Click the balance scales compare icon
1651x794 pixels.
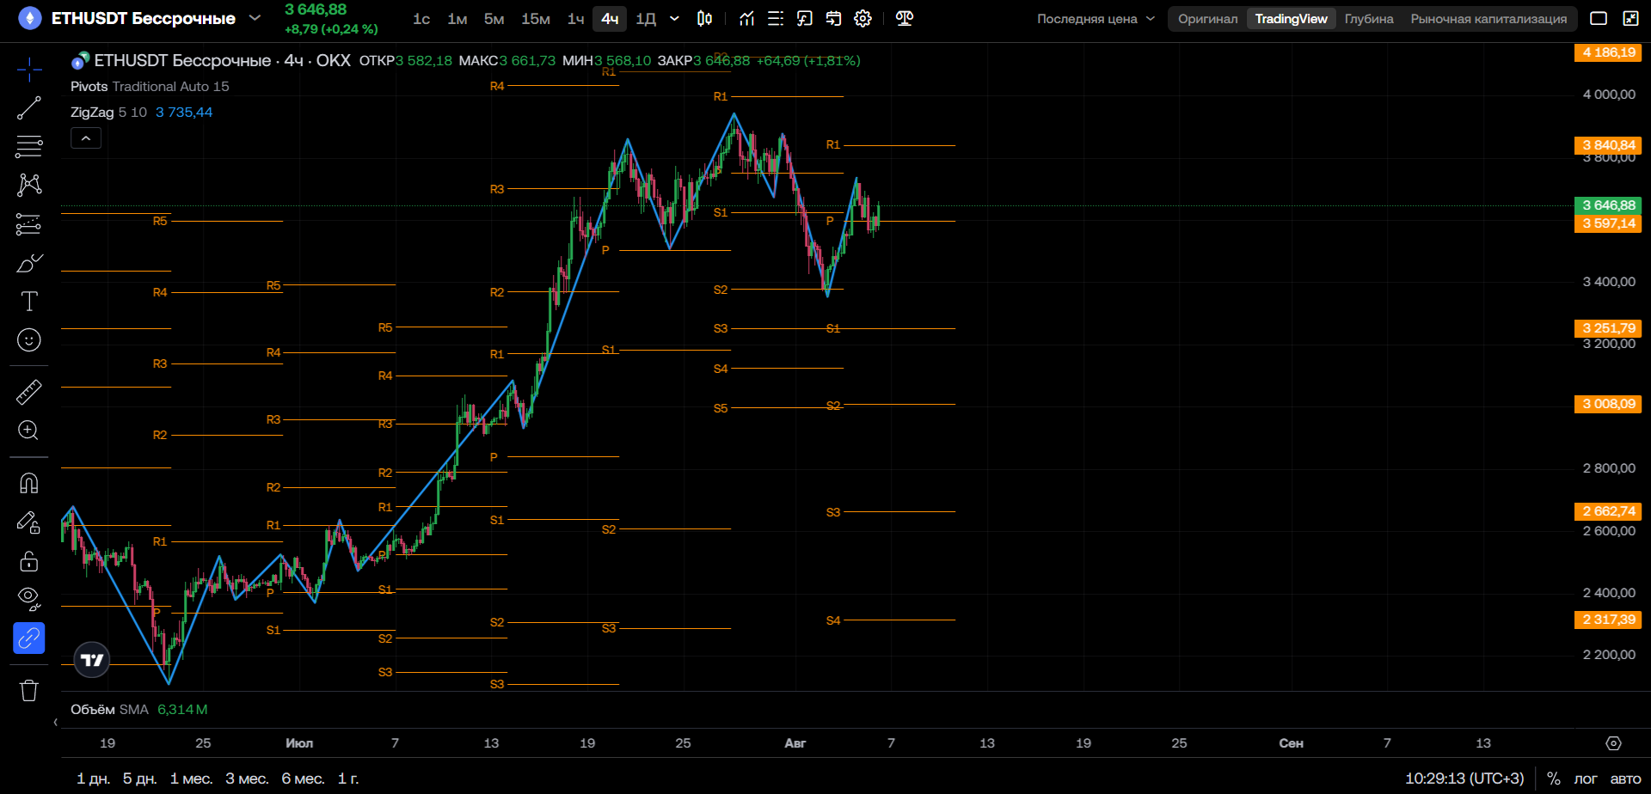905,18
